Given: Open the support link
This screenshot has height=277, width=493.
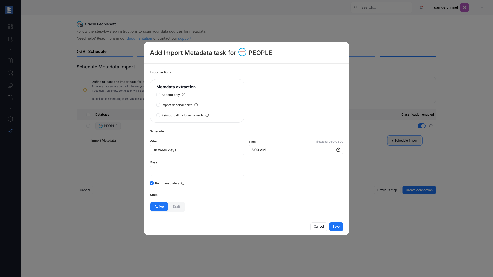Looking at the screenshot, I should [185, 38].
